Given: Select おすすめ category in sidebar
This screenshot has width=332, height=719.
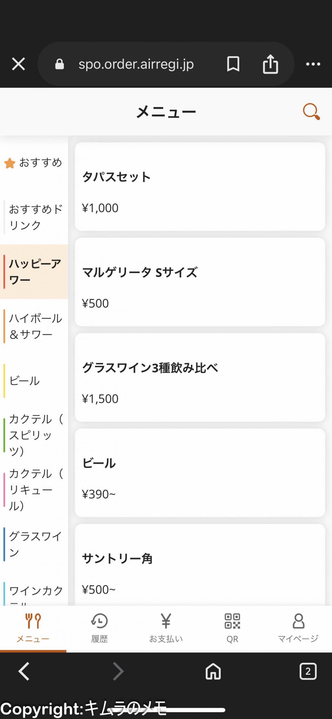Looking at the screenshot, I should [34, 163].
